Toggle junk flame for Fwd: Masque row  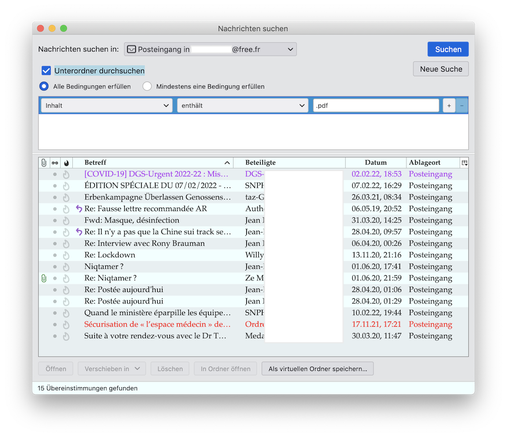pyautogui.click(x=66, y=221)
